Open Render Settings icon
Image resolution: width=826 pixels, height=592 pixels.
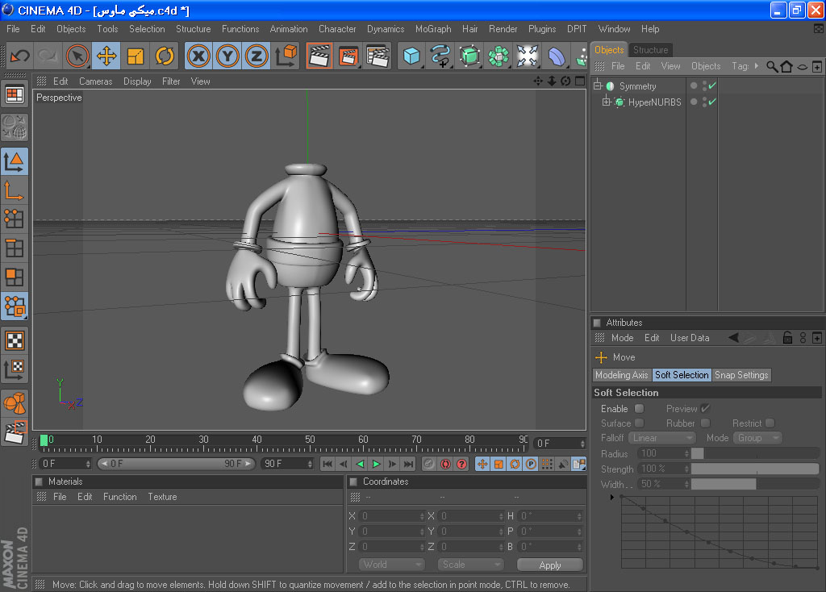click(x=378, y=56)
